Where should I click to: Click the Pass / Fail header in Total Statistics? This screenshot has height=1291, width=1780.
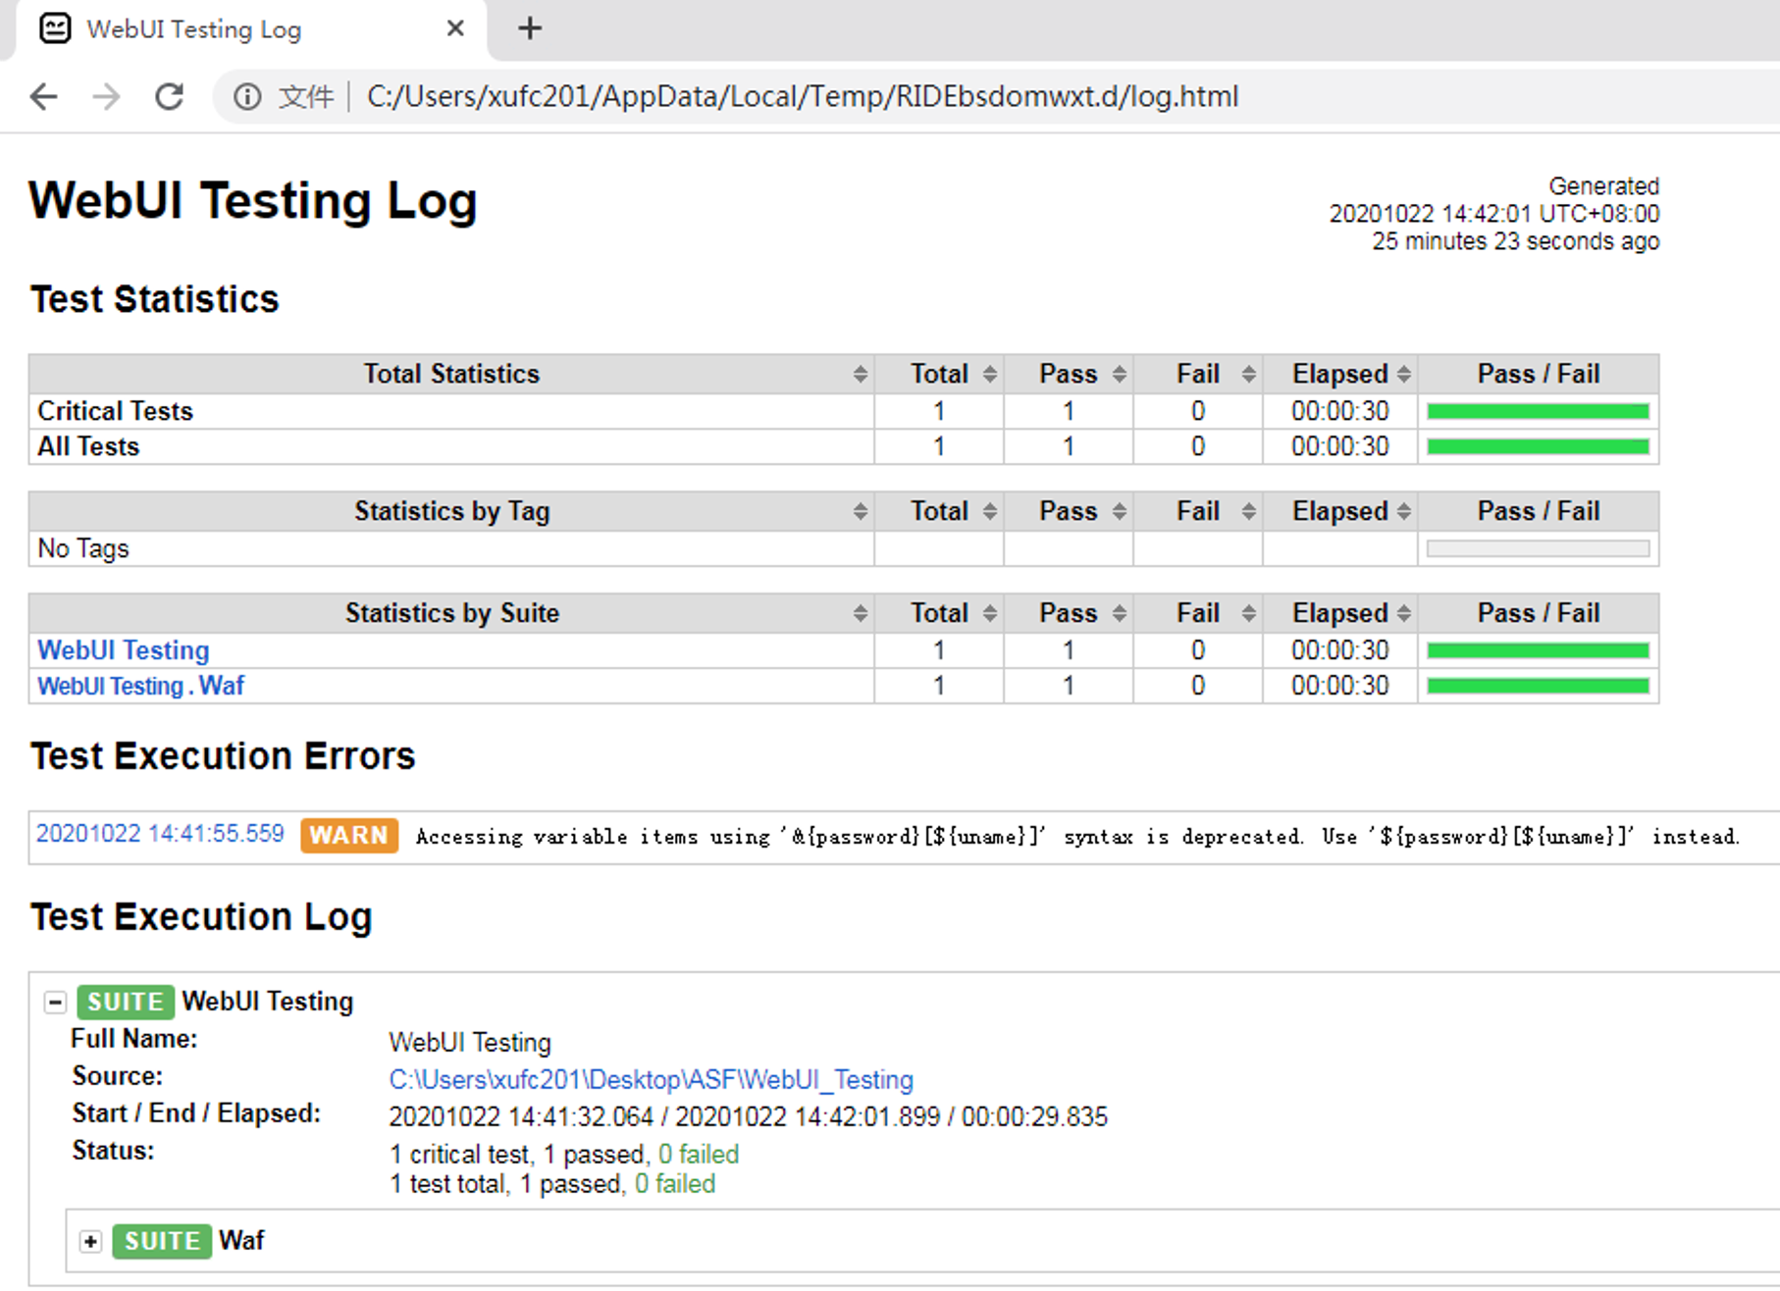click(x=1538, y=374)
